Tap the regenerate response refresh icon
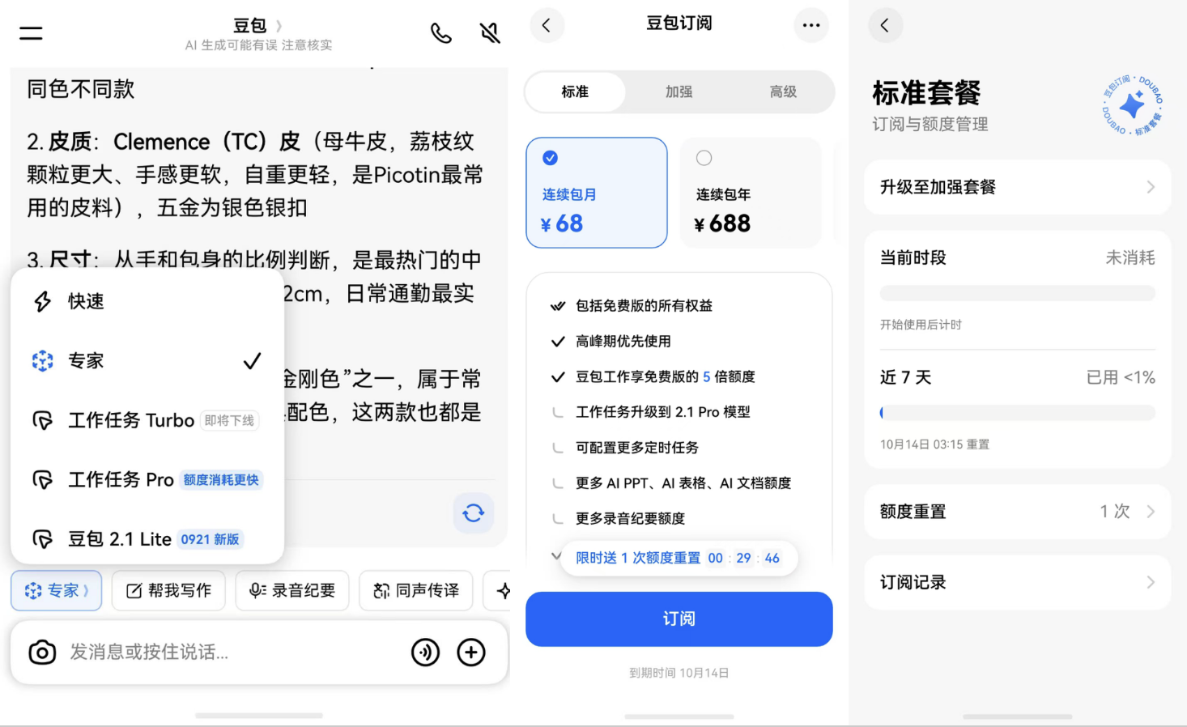The height and width of the screenshot is (727, 1187). (474, 512)
